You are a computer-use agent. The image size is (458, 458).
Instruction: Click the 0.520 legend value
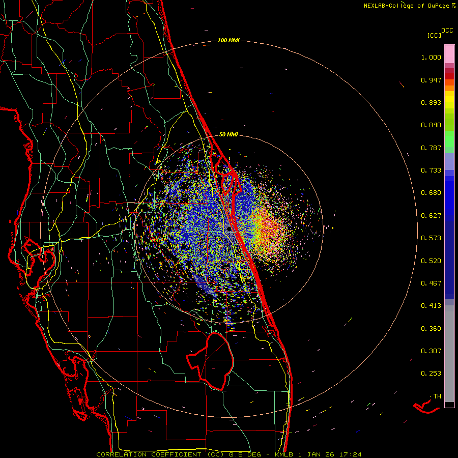click(431, 261)
